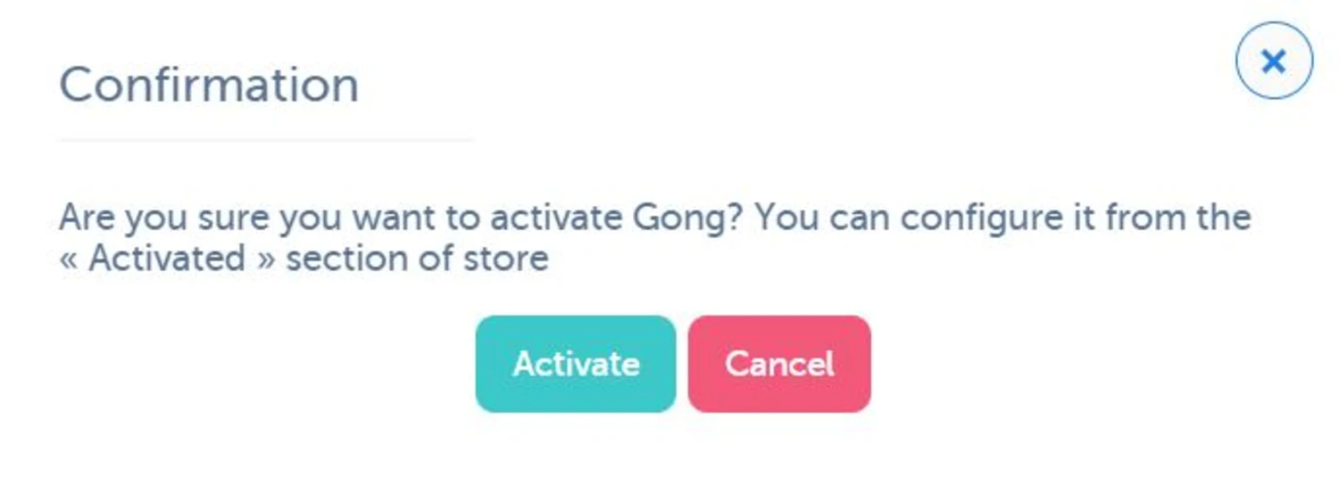
Task: Click the Activate button
Action: 575,364
